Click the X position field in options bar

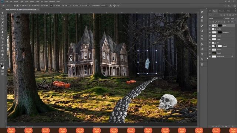click(x=25, y=6)
